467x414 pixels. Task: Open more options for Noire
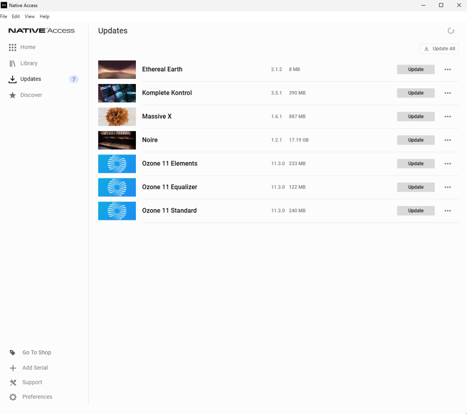448,140
